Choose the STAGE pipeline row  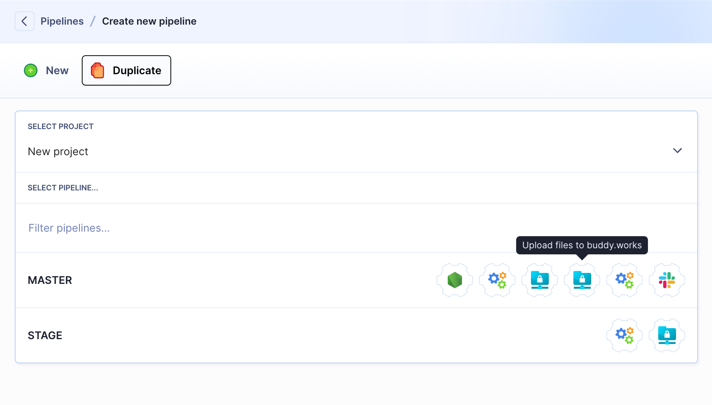point(356,335)
